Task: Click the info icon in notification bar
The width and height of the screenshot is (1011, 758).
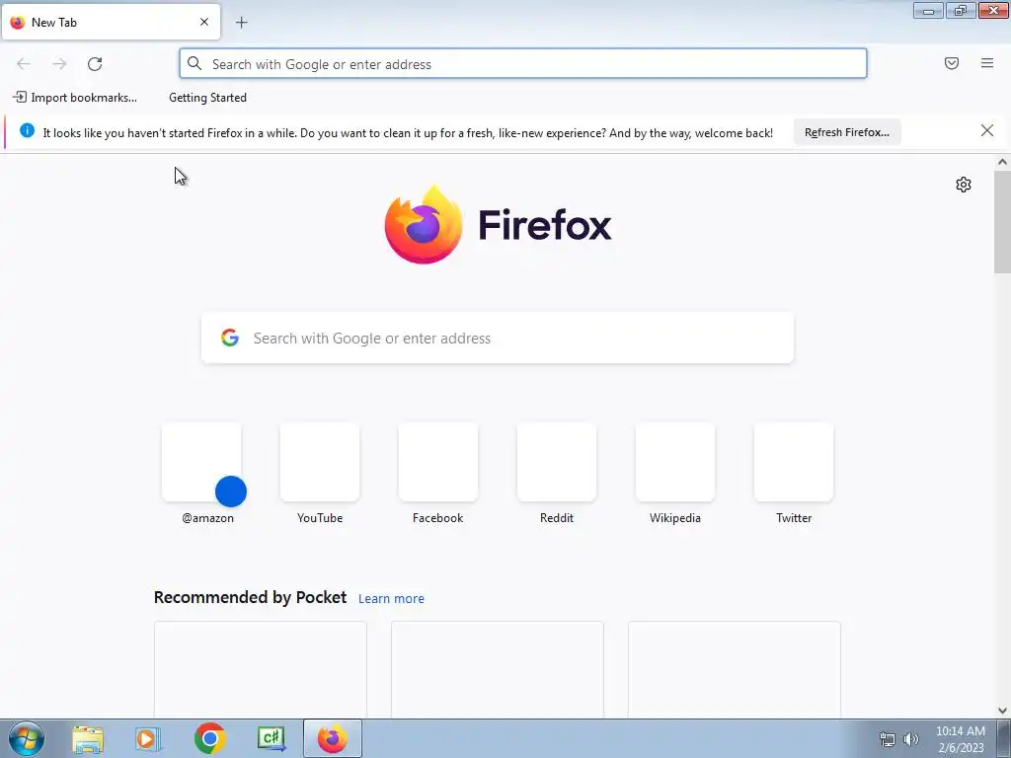Action: coord(27,130)
